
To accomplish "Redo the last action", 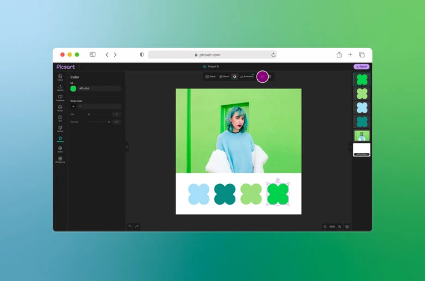I will tap(137, 226).
